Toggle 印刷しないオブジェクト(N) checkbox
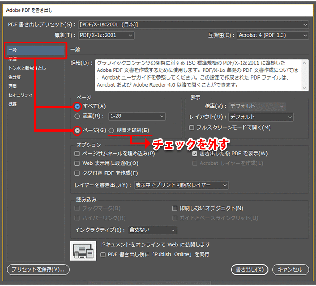 point(175,208)
